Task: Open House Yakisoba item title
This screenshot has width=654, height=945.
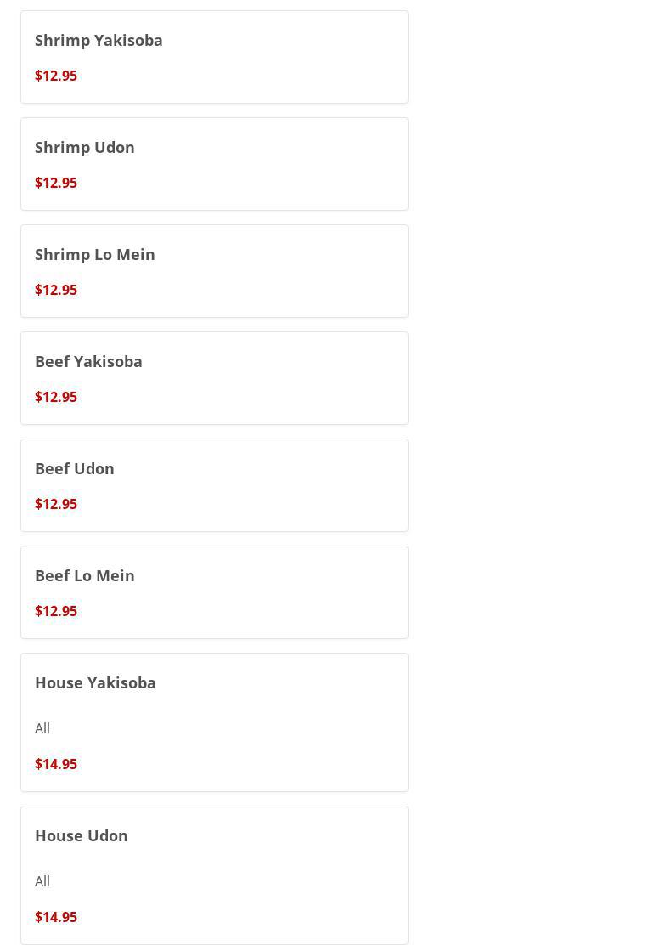Action: 95,682
